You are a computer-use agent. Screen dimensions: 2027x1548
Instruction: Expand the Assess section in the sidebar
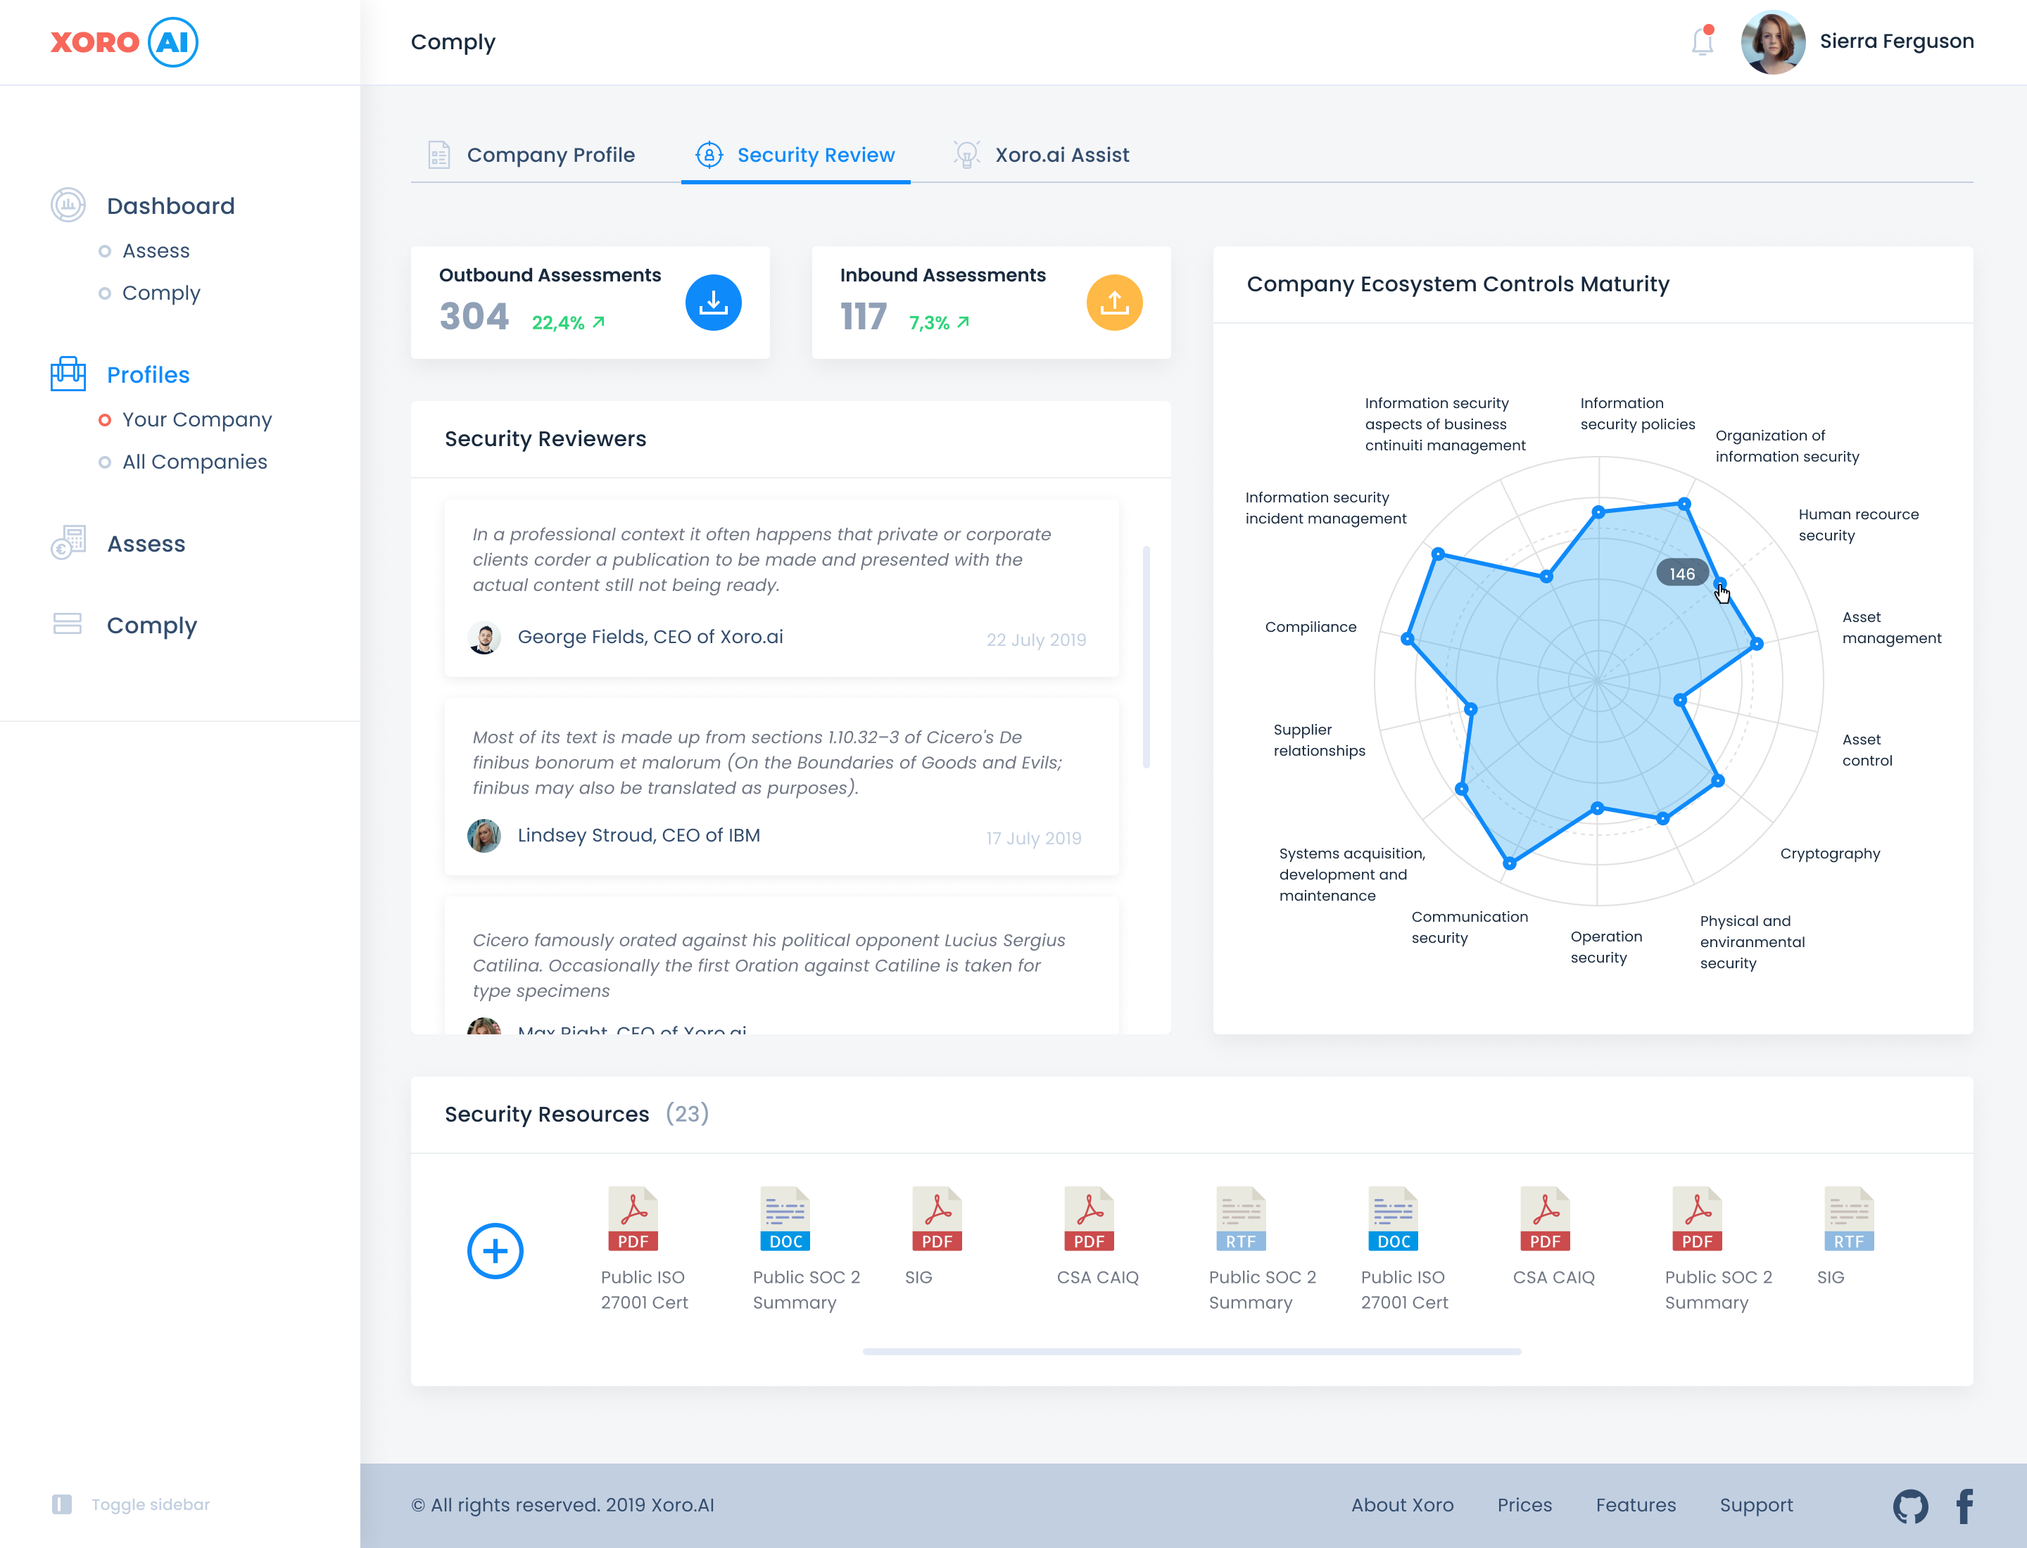(146, 544)
